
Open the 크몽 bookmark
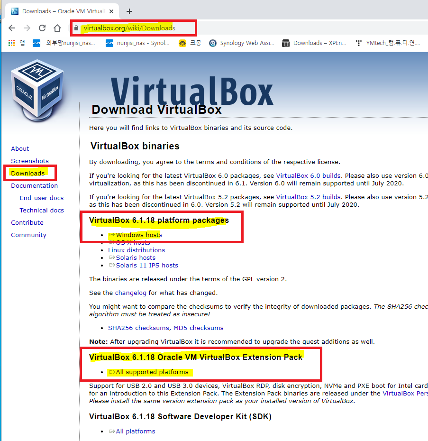coord(190,43)
